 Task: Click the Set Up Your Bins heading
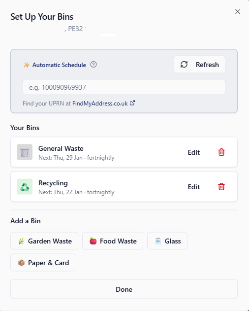click(x=42, y=17)
